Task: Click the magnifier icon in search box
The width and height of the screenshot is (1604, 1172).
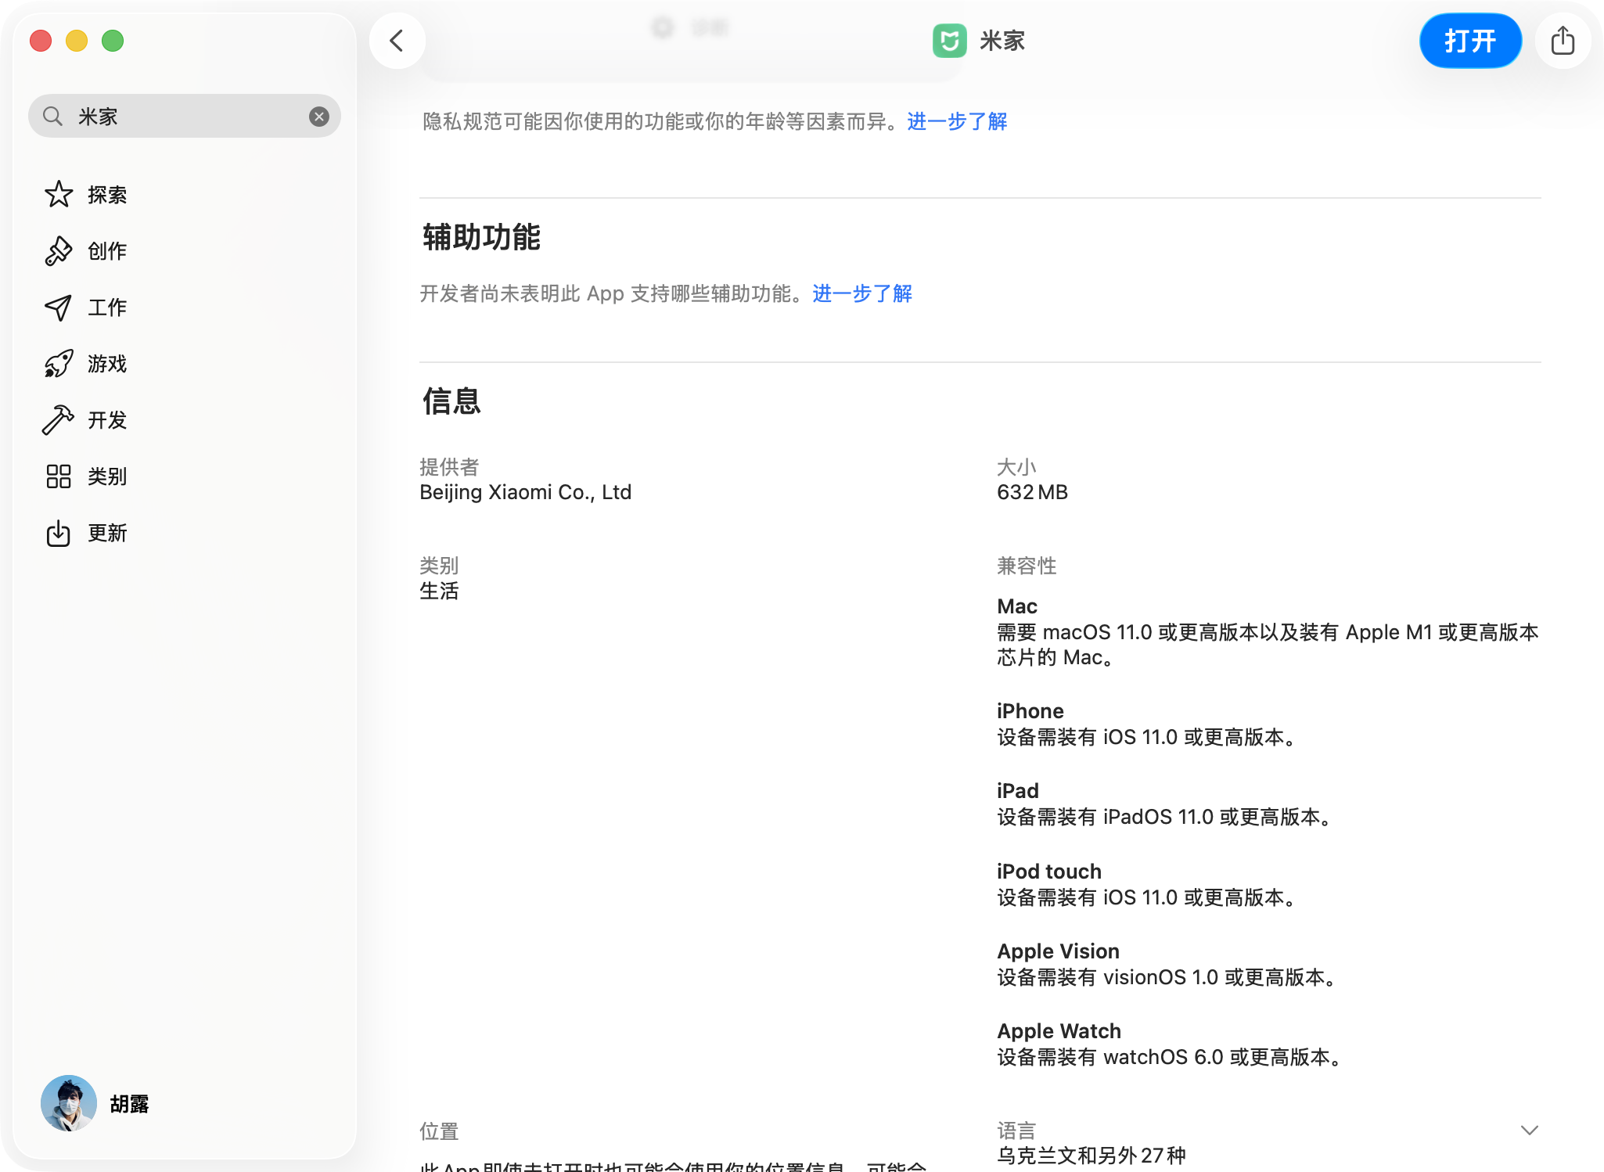Action: (x=52, y=117)
